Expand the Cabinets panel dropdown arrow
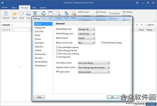This screenshot has height=106, width=157. [x=12, y=25]
